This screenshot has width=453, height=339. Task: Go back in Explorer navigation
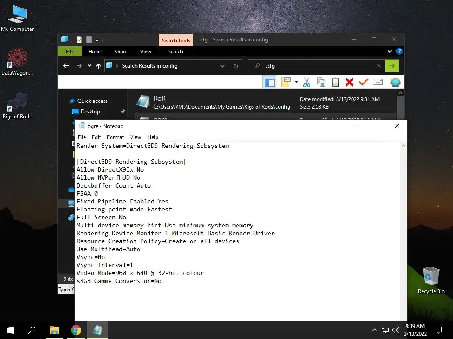coord(66,66)
